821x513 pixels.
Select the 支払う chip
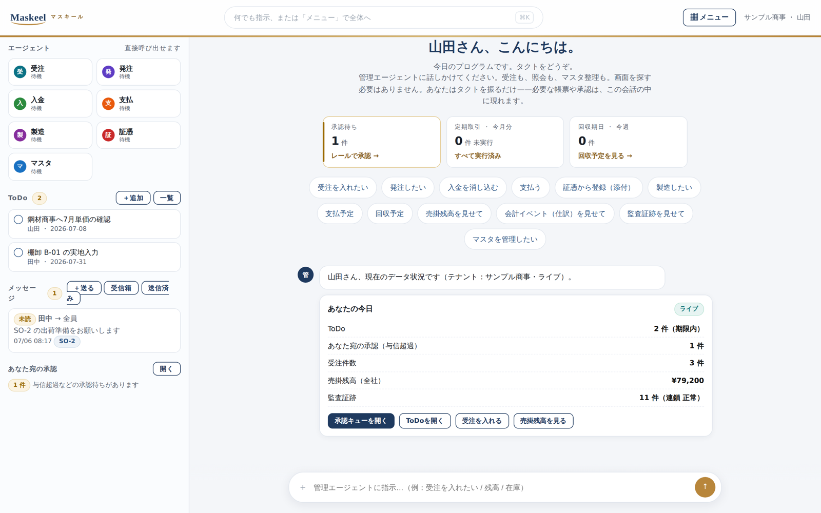point(530,188)
